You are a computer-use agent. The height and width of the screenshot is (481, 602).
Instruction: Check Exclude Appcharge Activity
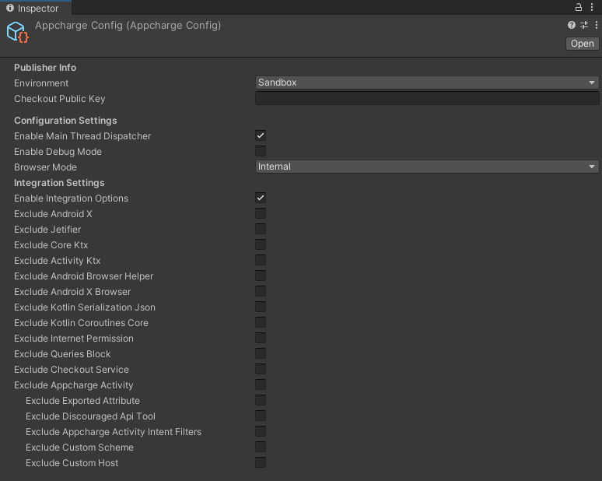tap(261, 384)
